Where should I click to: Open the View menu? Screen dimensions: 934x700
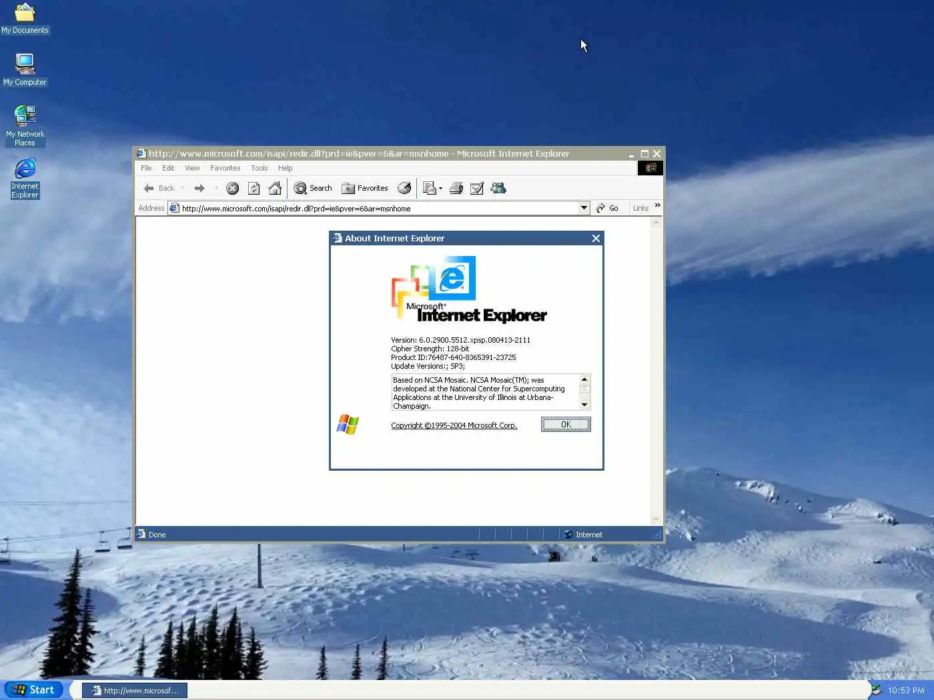192,168
